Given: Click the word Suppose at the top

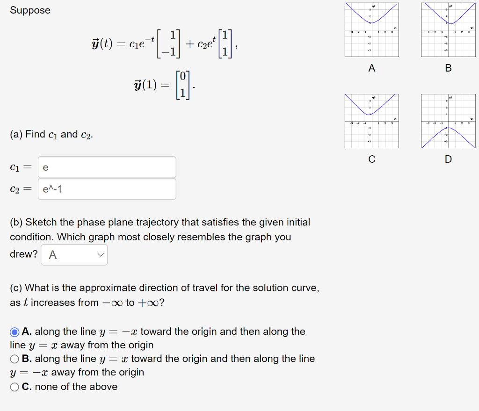Looking at the screenshot, I should [x=30, y=10].
